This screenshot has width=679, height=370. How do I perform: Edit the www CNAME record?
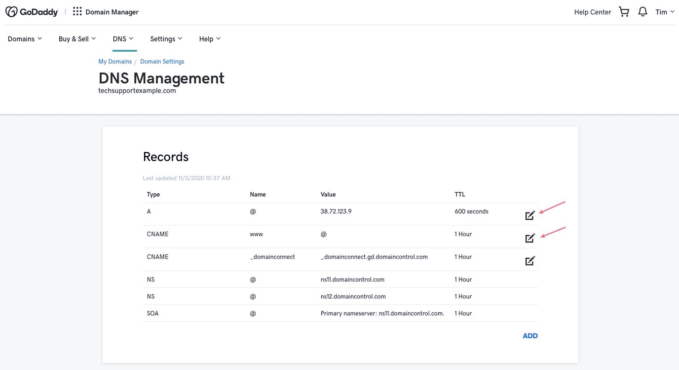click(529, 238)
